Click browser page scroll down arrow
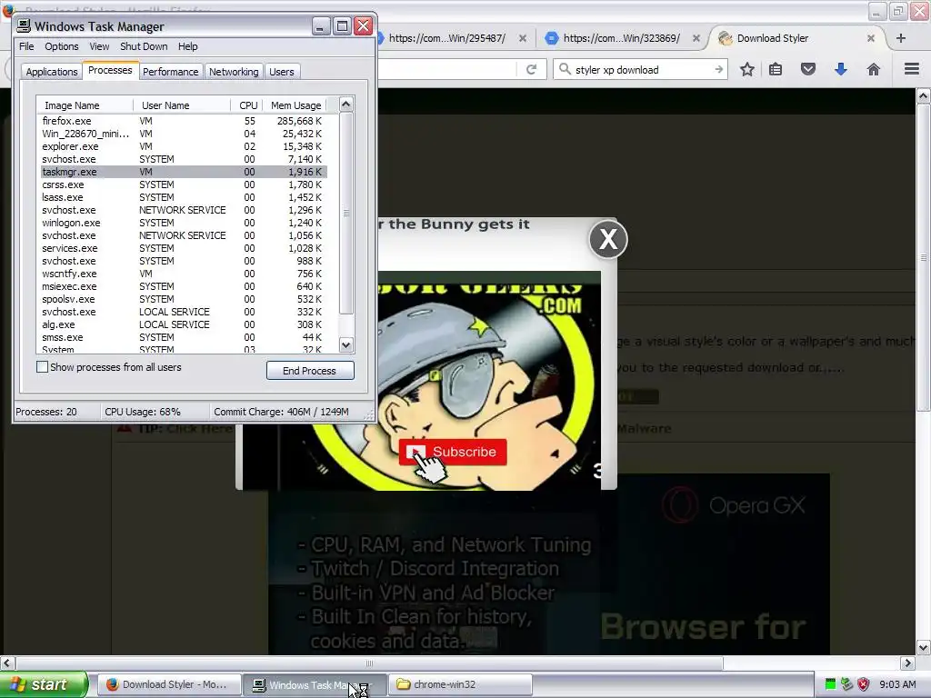Image resolution: width=931 pixels, height=698 pixels. [x=924, y=647]
